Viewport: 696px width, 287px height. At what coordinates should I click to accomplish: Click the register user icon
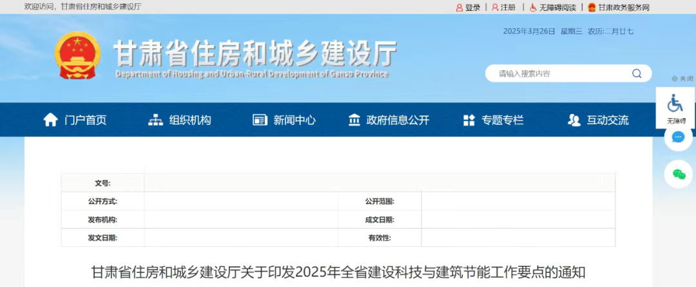coord(495,8)
